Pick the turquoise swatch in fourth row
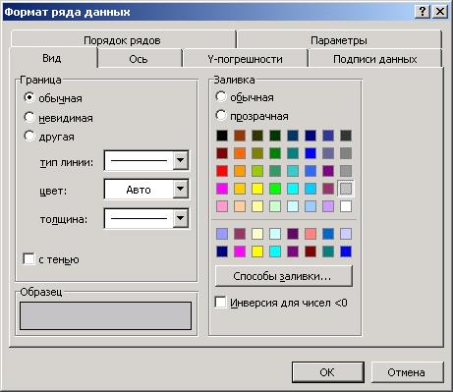453x392 pixels. [x=293, y=189]
